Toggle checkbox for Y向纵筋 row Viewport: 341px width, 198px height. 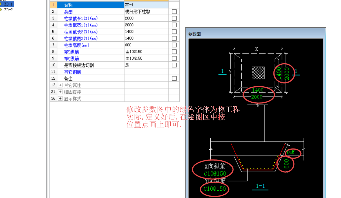point(174,58)
